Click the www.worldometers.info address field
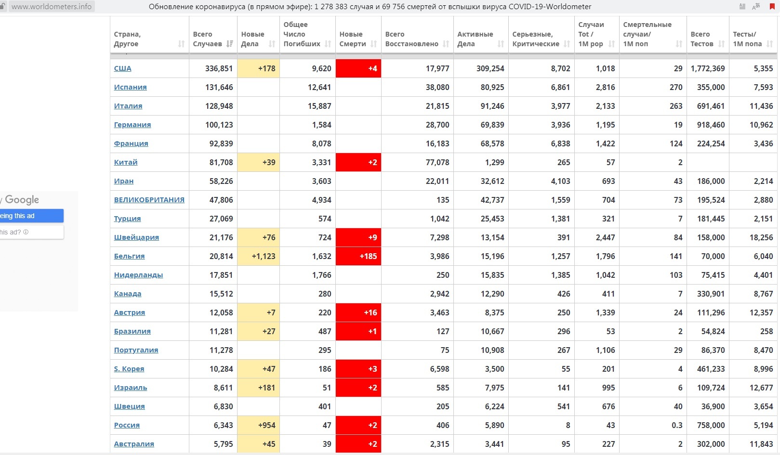780x455 pixels. pyautogui.click(x=52, y=7)
